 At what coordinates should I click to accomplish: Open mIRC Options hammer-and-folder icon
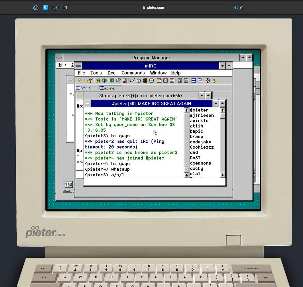pyautogui.click(x=90, y=81)
